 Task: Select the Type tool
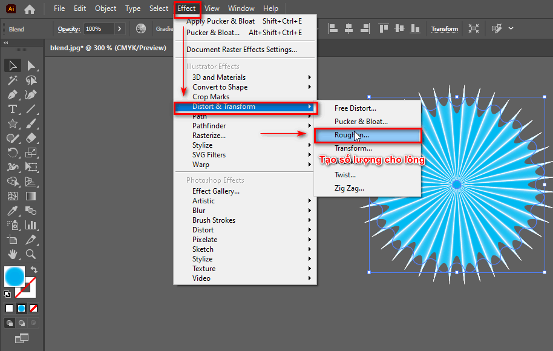[x=12, y=109]
